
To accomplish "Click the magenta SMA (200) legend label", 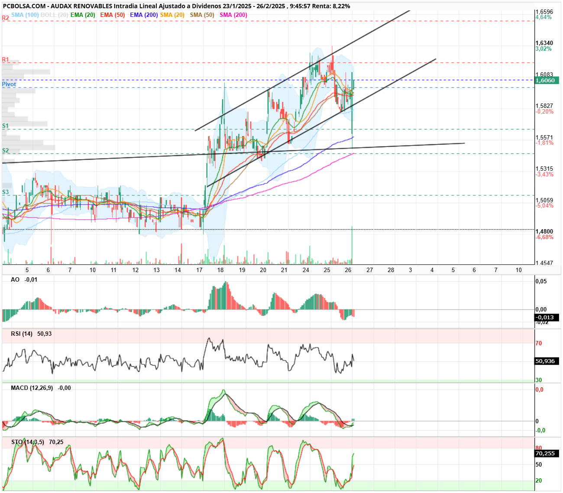I will pos(233,15).
